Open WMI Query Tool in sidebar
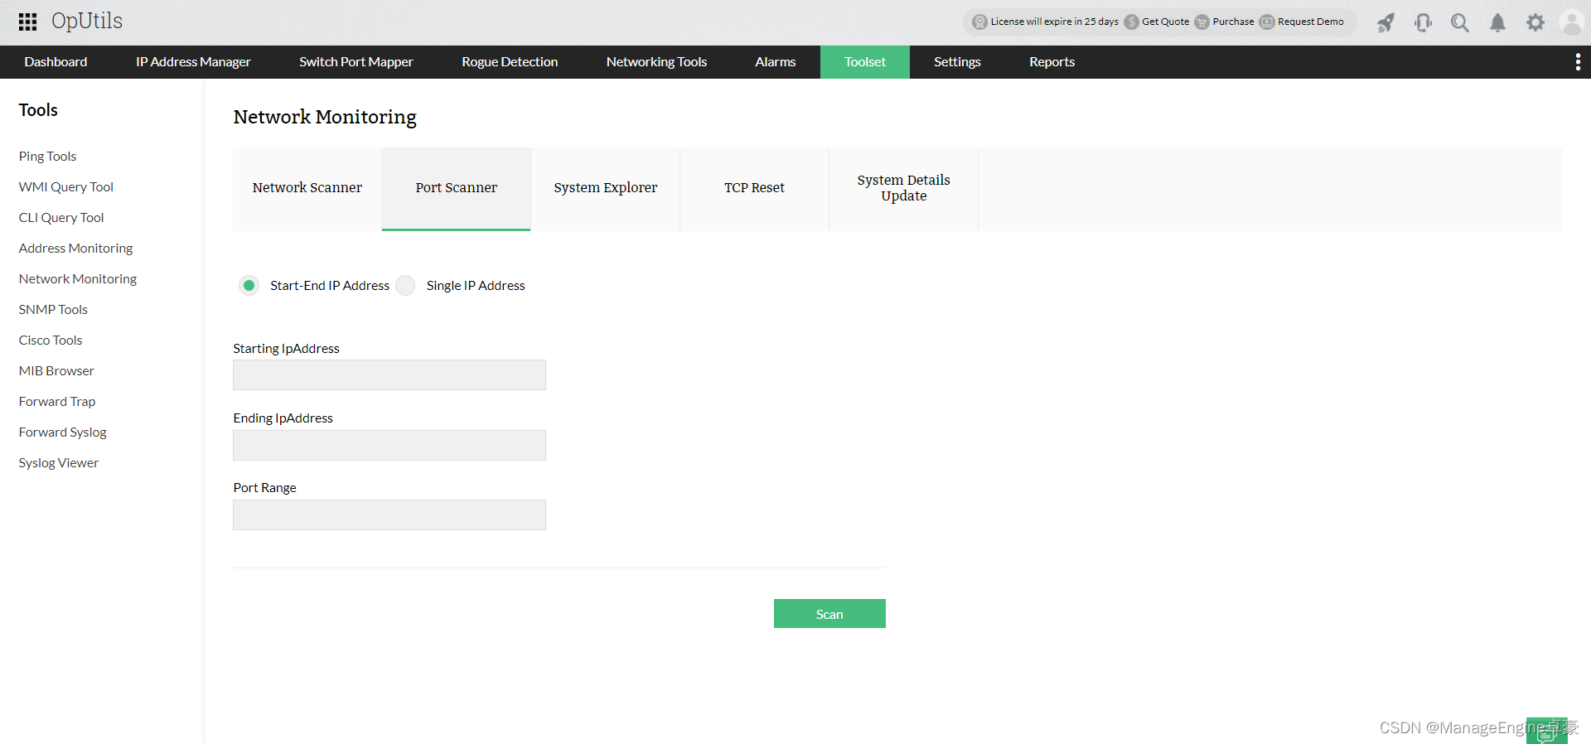The width and height of the screenshot is (1591, 744). [66, 187]
